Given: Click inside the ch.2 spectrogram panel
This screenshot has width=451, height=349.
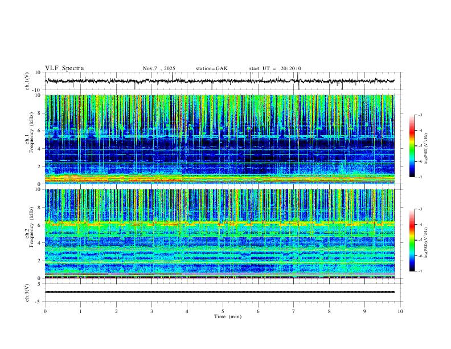Looking at the screenshot, I should click(220, 234).
